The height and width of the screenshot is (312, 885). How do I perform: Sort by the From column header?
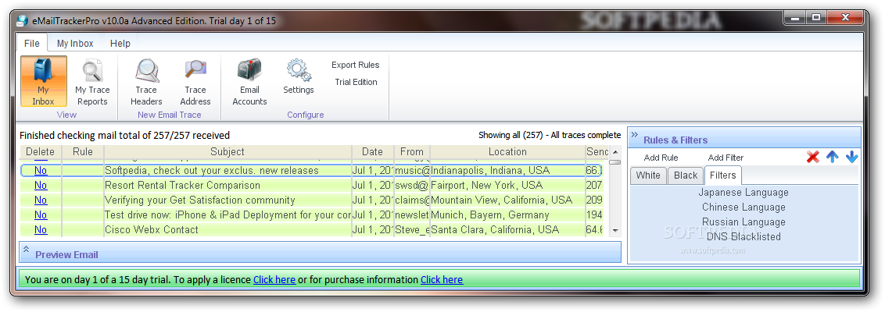(x=412, y=151)
